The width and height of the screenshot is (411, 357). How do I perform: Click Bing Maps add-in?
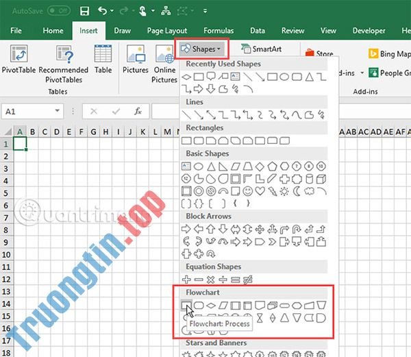click(390, 53)
